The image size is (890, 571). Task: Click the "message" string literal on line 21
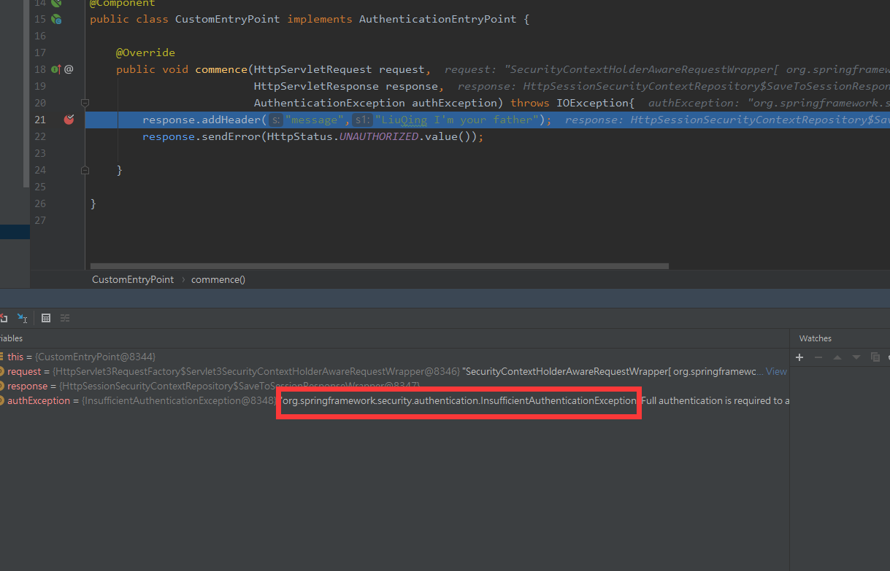(x=313, y=120)
